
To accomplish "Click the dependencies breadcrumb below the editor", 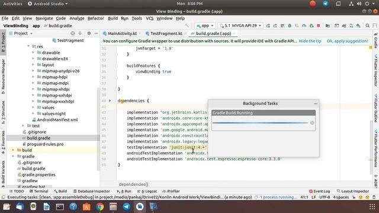I will coord(133,185).
